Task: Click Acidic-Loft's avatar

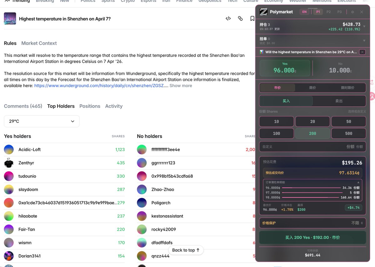Action: 9,150
